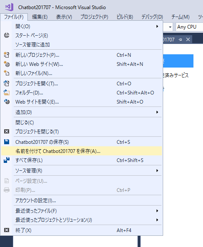Click the Start Page (スタート ページ) icon
Screen dimensions: 203x247
pyautogui.click(x=7, y=35)
